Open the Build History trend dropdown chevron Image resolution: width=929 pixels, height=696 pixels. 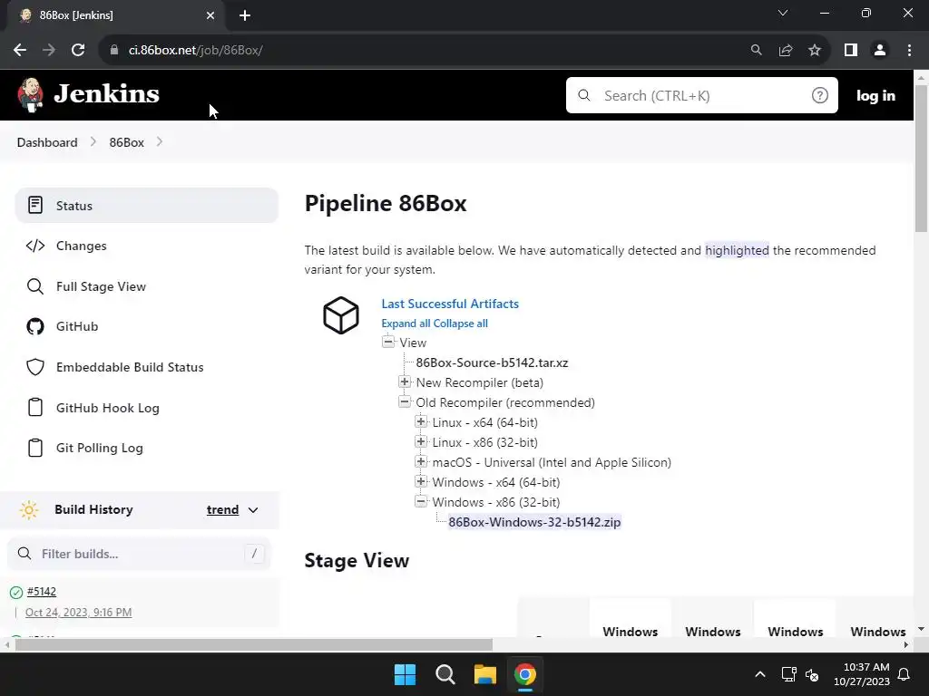click(x=253, y=510)
